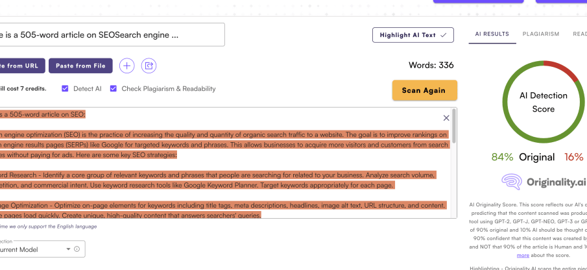Click the Scan Again button
The width and height of the screenshot is (587, 270).
point(425,90)
